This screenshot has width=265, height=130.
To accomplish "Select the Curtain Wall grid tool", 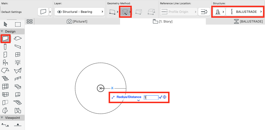I will tap(5, 87).
